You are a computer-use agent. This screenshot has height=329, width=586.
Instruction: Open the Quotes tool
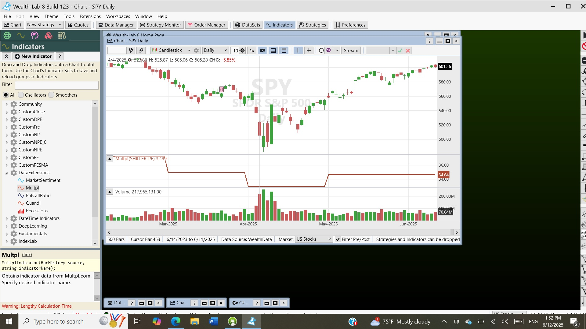(78, 25)
